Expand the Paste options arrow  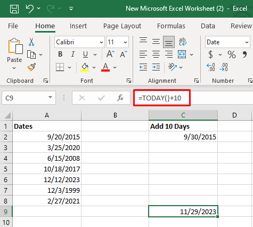(x=14, y=68)
